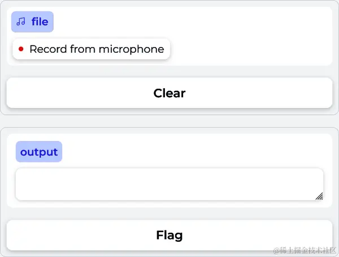Select the blue "file" label badge
Screen dimensions: 339x257
click(x=32, y=22)
